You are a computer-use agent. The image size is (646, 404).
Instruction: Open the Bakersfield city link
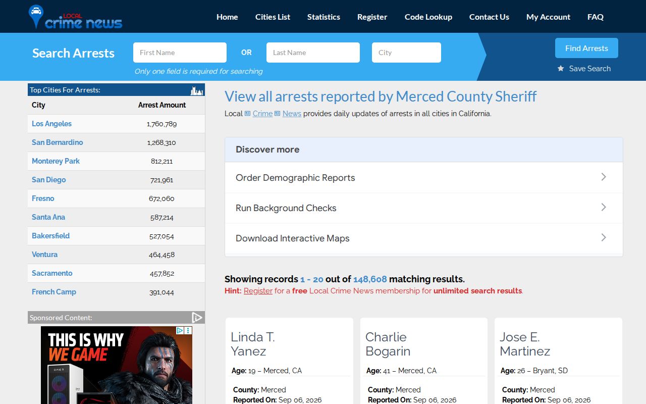point(50,236)
